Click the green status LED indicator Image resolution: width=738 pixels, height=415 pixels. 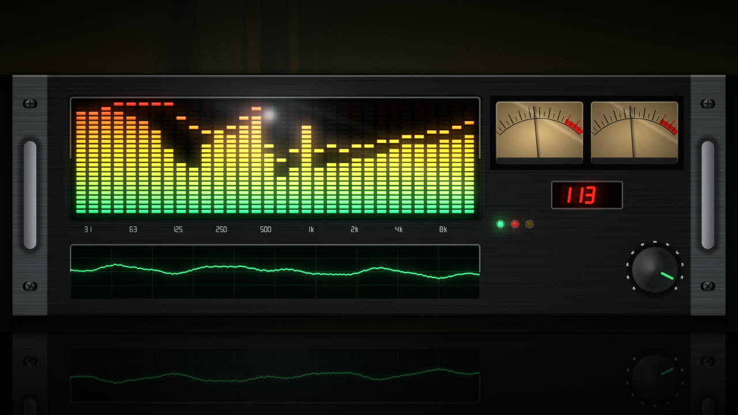(x=500, y=224)
